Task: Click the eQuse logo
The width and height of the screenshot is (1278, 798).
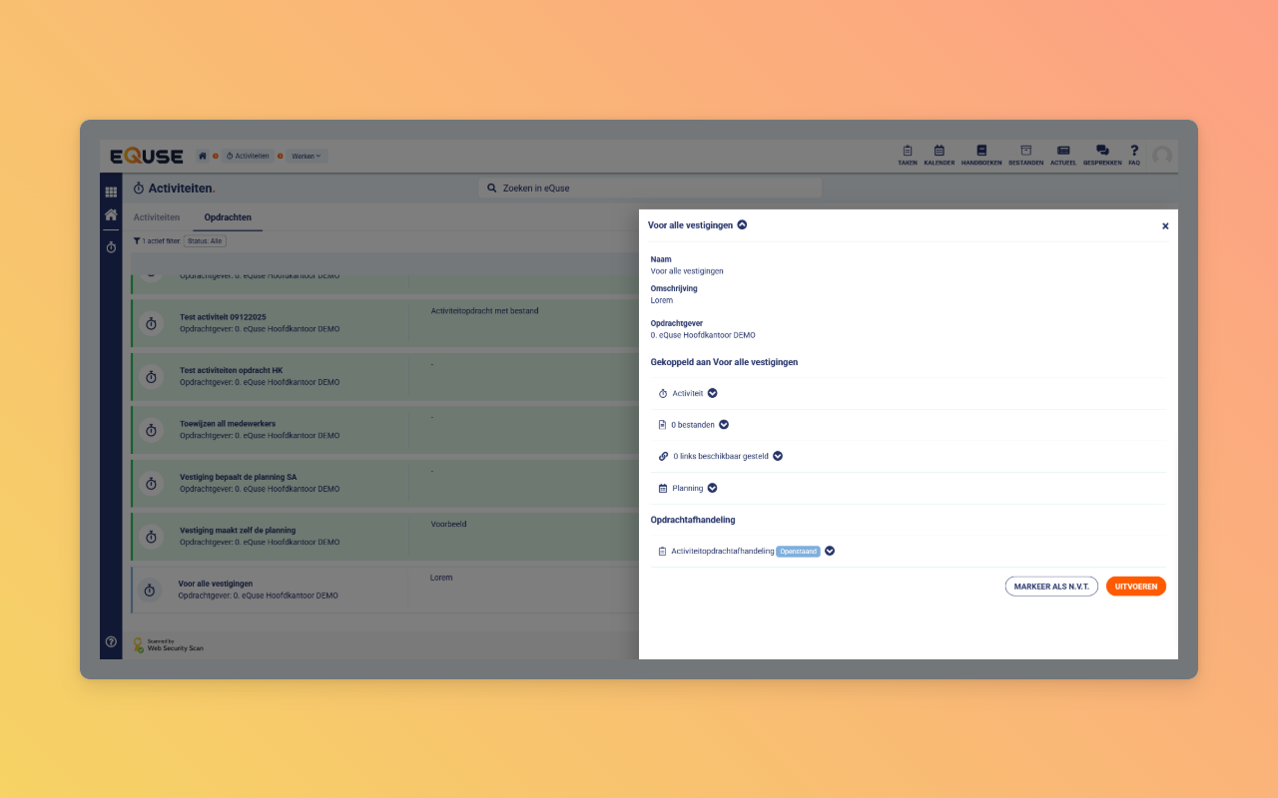Action: pyautogui.click(x=147, y=156)
